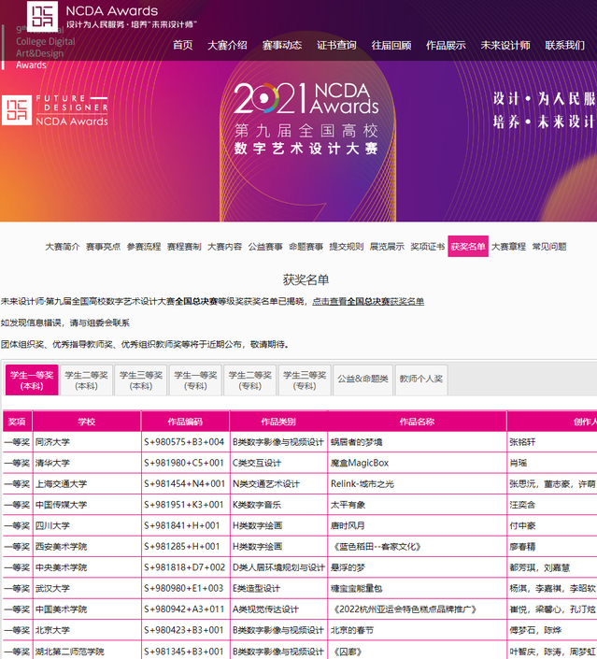This screenshot has height=659, width=597.
Task: Open the 常见问题 link
Action: click(549, 247)
